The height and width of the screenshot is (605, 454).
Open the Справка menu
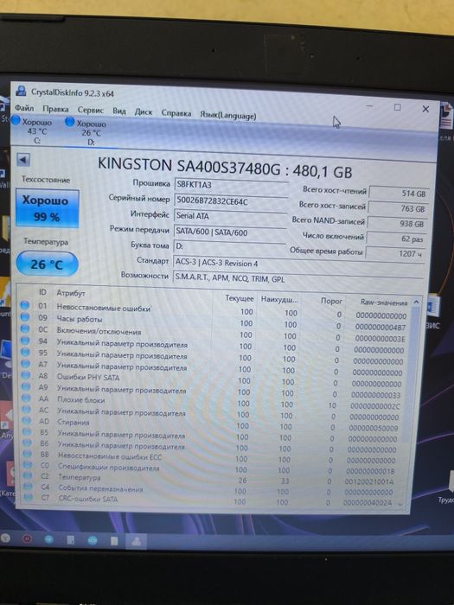176,113
